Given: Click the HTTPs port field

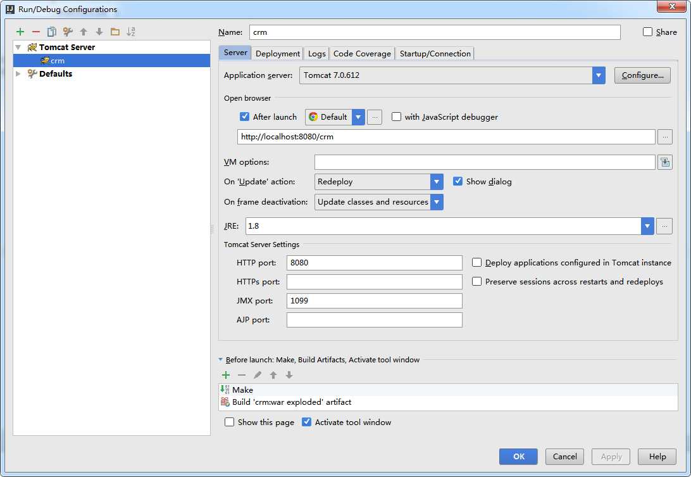Looking at the screenshot, I should (374, 282).
